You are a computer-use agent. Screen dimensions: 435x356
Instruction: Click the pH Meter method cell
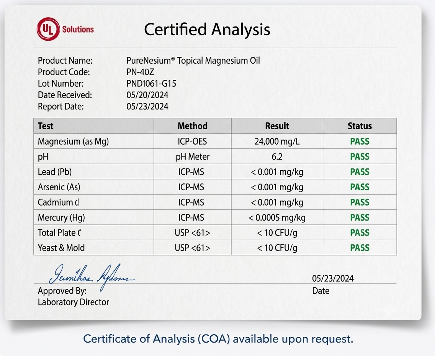pos(193,157)
